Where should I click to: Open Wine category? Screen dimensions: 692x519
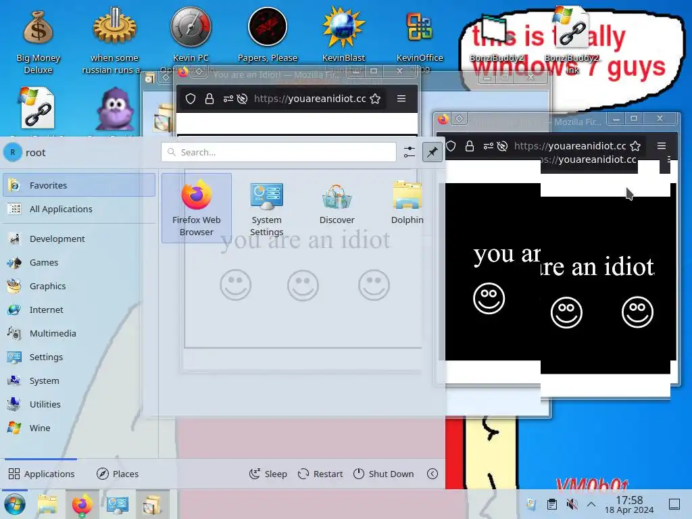click(x=79, y=428)
